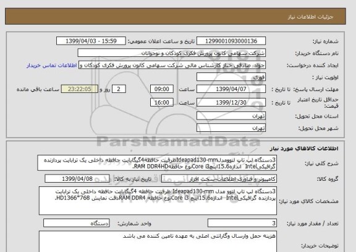356x252 pixels.
Task: Select the توضیحات خریدار label
Action: point(320,246)
